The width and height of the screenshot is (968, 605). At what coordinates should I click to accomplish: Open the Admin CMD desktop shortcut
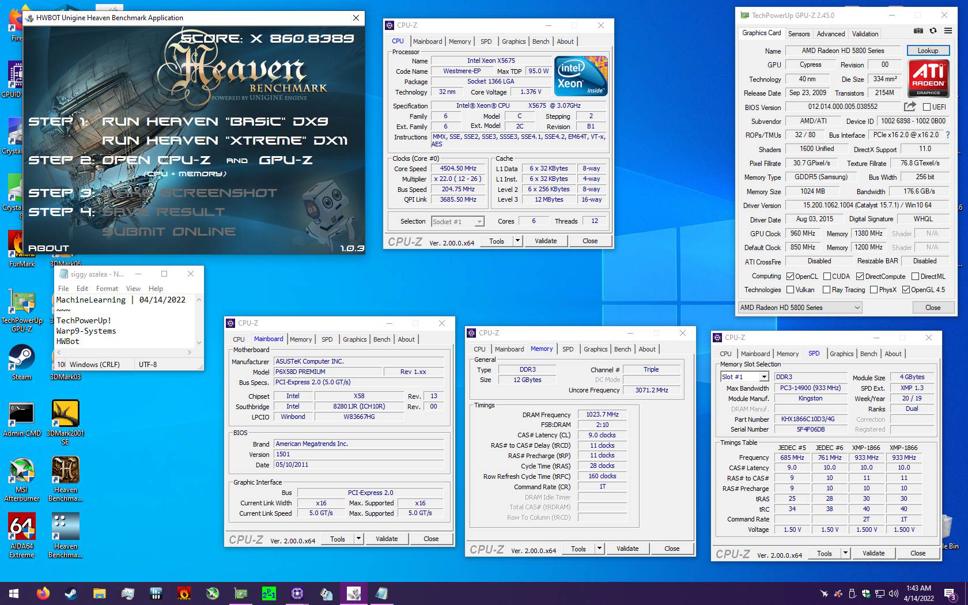(x=21, y=419)
